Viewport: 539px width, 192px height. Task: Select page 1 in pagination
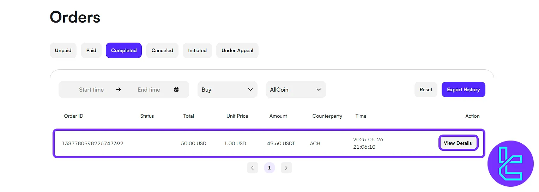click(269, 168)
